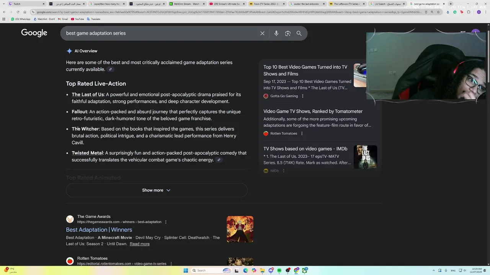Open options for the IMDb source card
This screenshot has width=490, height=275.
(283, 171)
